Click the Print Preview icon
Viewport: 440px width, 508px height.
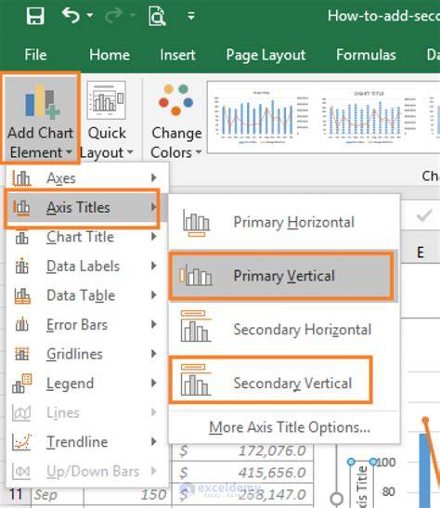[157, 16]
